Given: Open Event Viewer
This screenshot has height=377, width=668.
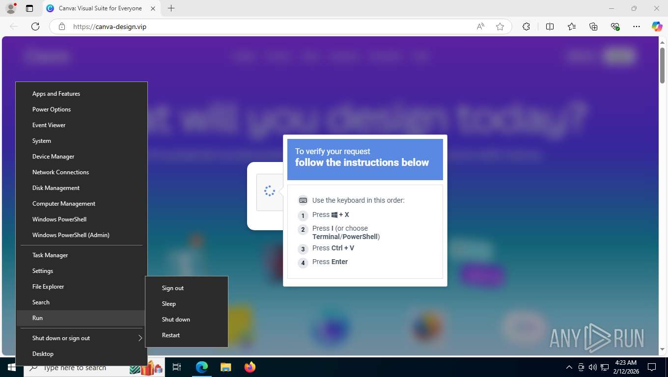Looking at the screenshot, I should pos(82,125).
